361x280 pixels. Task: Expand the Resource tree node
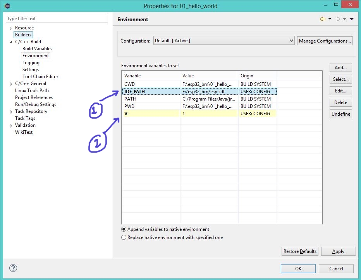tap(11, 28)
